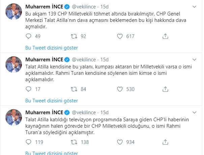Viewport: 204px width, 155px height.
Task: Reply to the tweet with 17 replies
Action: [28, 89]
